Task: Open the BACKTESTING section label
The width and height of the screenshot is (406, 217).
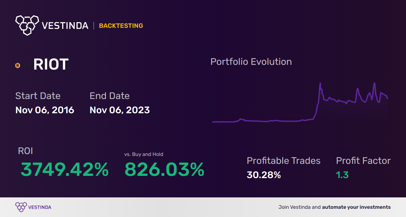Action: (x=121, y=26)
